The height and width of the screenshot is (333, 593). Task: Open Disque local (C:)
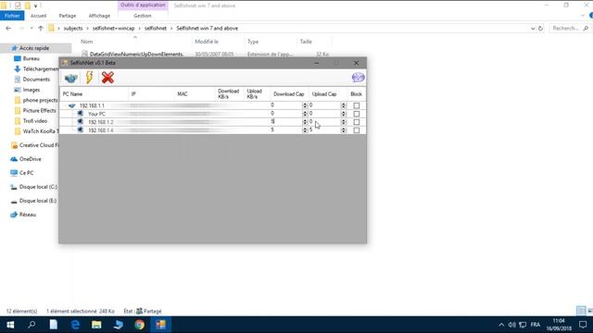[38, 187]
